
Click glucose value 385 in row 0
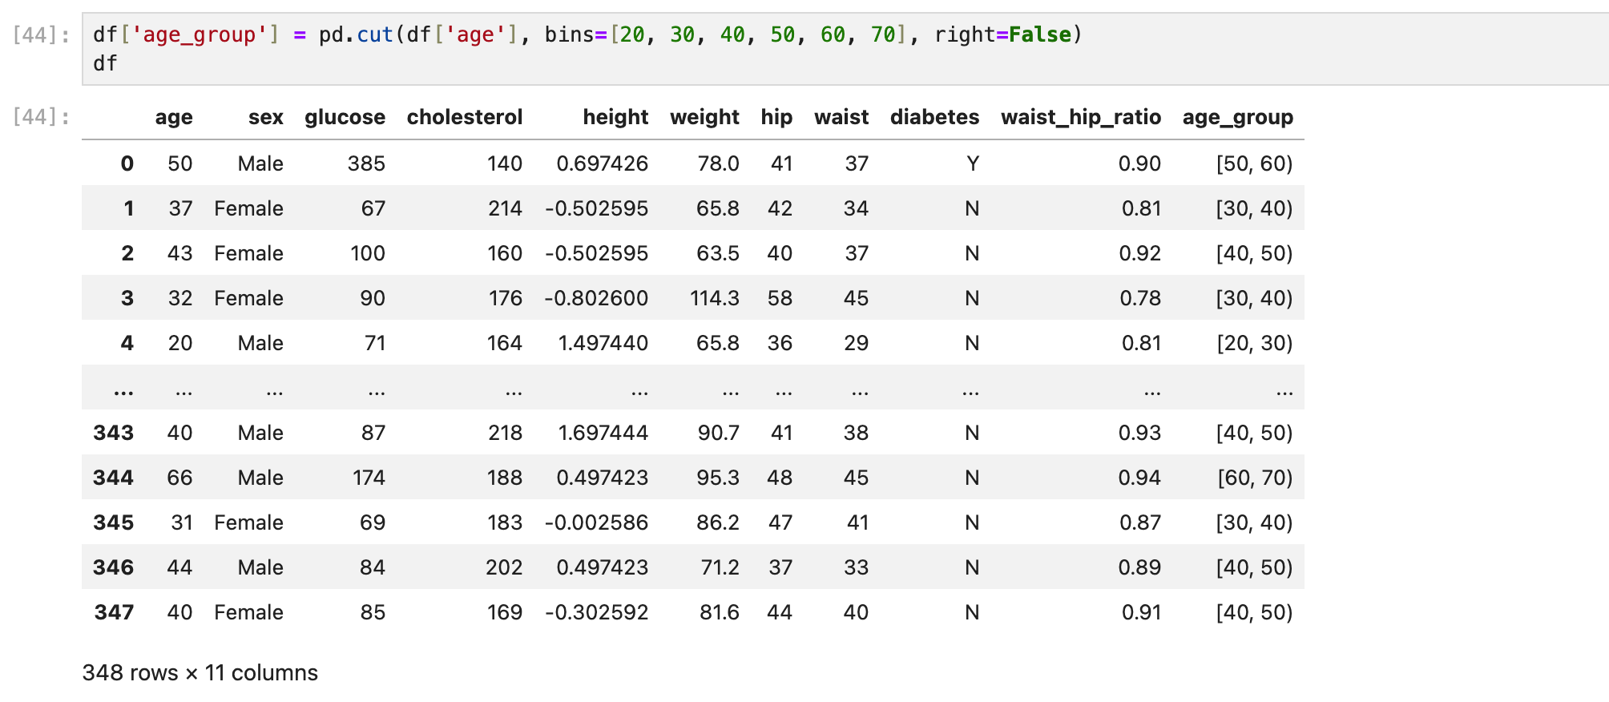tap(366, 163)
